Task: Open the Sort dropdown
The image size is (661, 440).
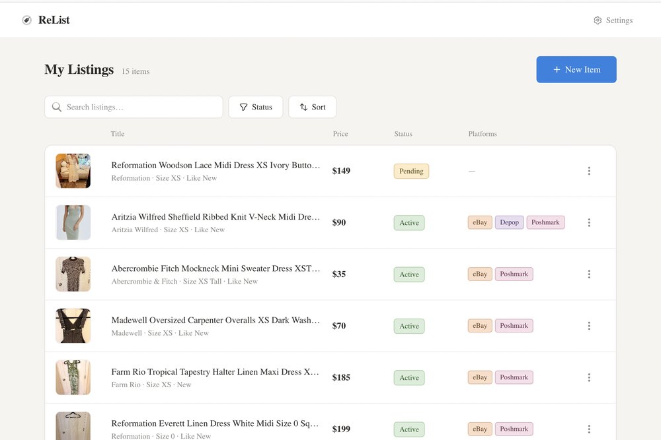Action: [x=313, y=107]
